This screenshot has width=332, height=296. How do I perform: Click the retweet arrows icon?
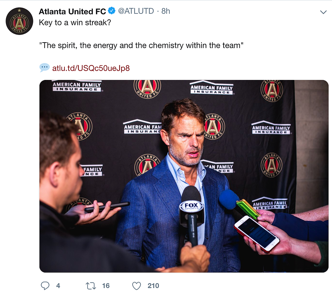click(91, 286)
